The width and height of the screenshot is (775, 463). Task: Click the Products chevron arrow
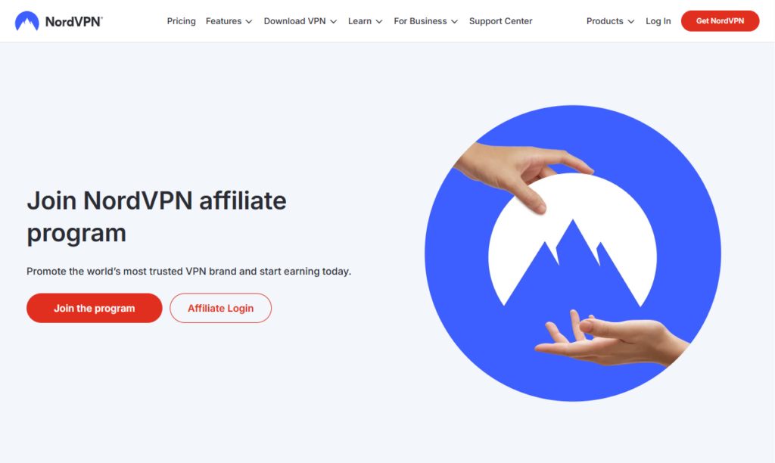click(631, 22)
